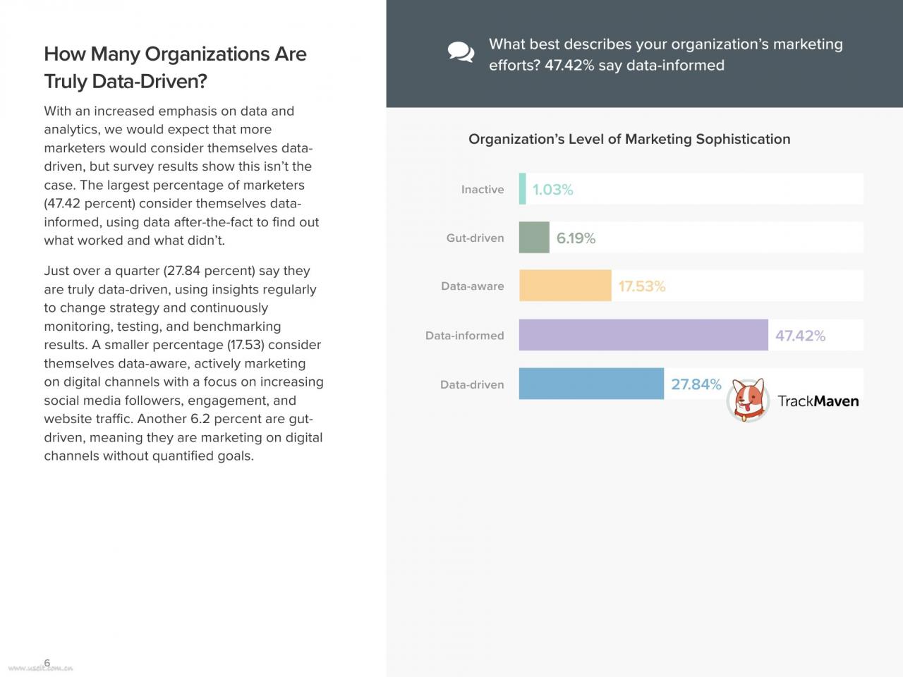Select the blue Data-driven bar
903x677 pixels.
591,384
